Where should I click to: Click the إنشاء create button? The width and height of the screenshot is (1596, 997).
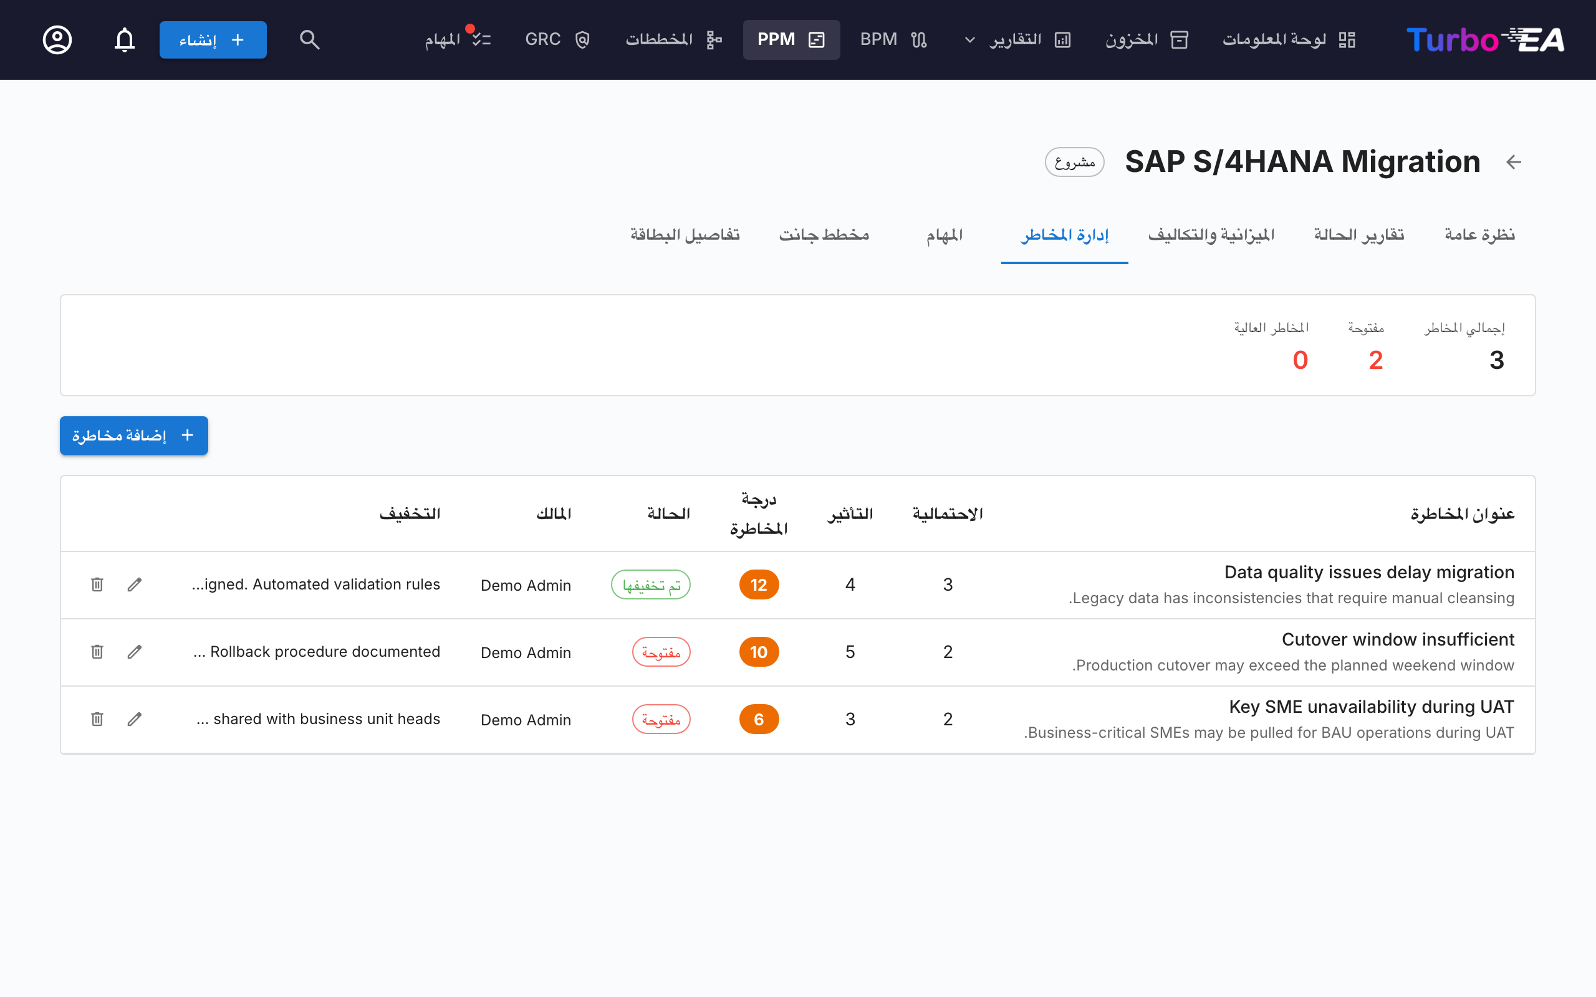[x=213, y=39]
